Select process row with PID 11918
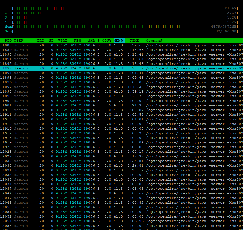The width and height of the screenshot is (243, 230). [x=122, y=138]
